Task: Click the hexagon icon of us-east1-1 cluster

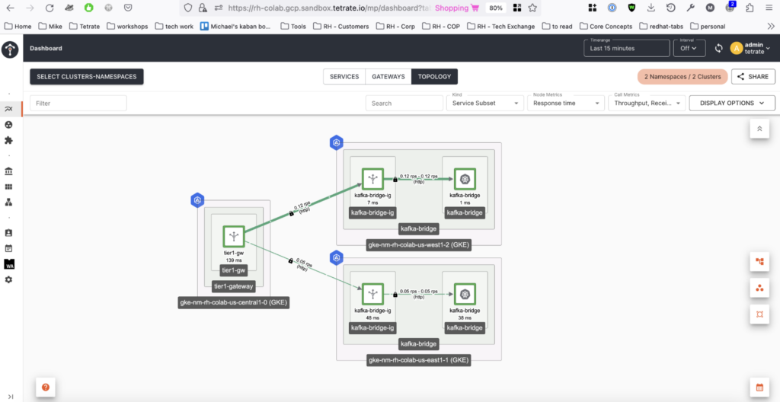Action: coord(336,257)
